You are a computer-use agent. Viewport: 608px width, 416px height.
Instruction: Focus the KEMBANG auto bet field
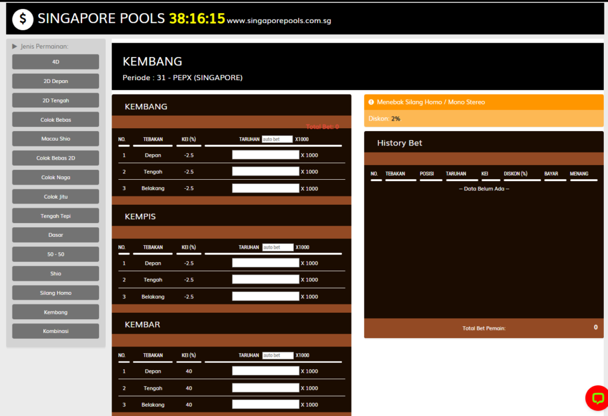pos(277,139)
